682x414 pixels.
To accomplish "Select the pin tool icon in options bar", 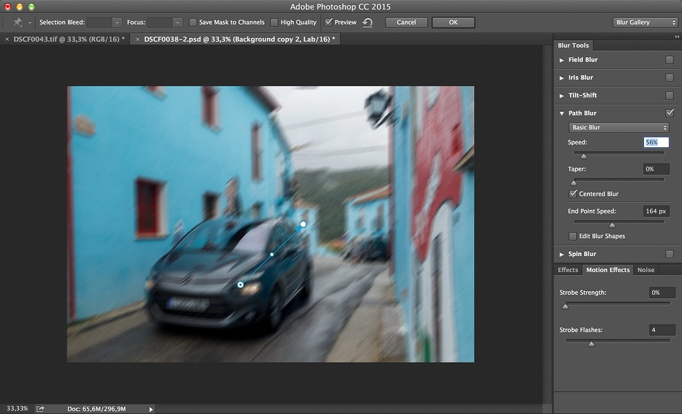I will [x=17, y=22].
